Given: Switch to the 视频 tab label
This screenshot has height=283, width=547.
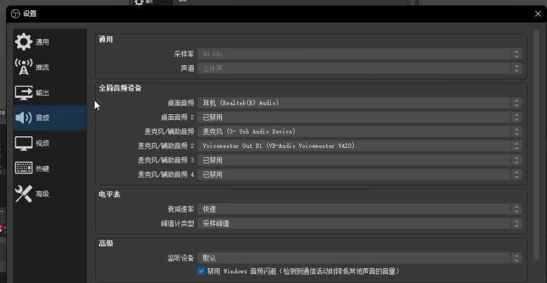Looking at the screenshot, I should pos(42,144).
